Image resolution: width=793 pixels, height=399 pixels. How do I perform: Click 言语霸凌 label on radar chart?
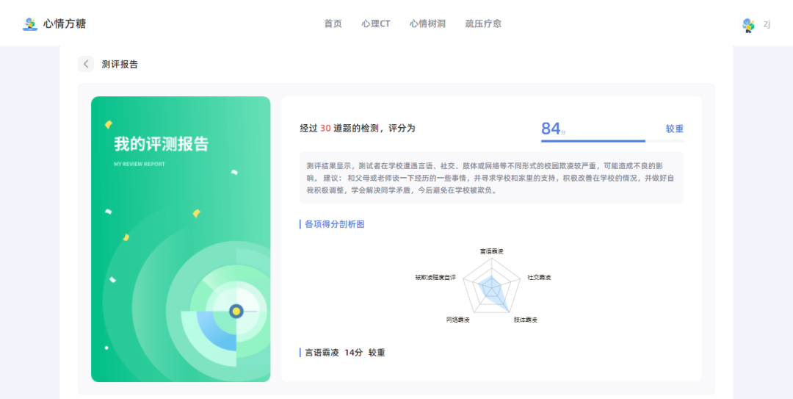point(491,251)
